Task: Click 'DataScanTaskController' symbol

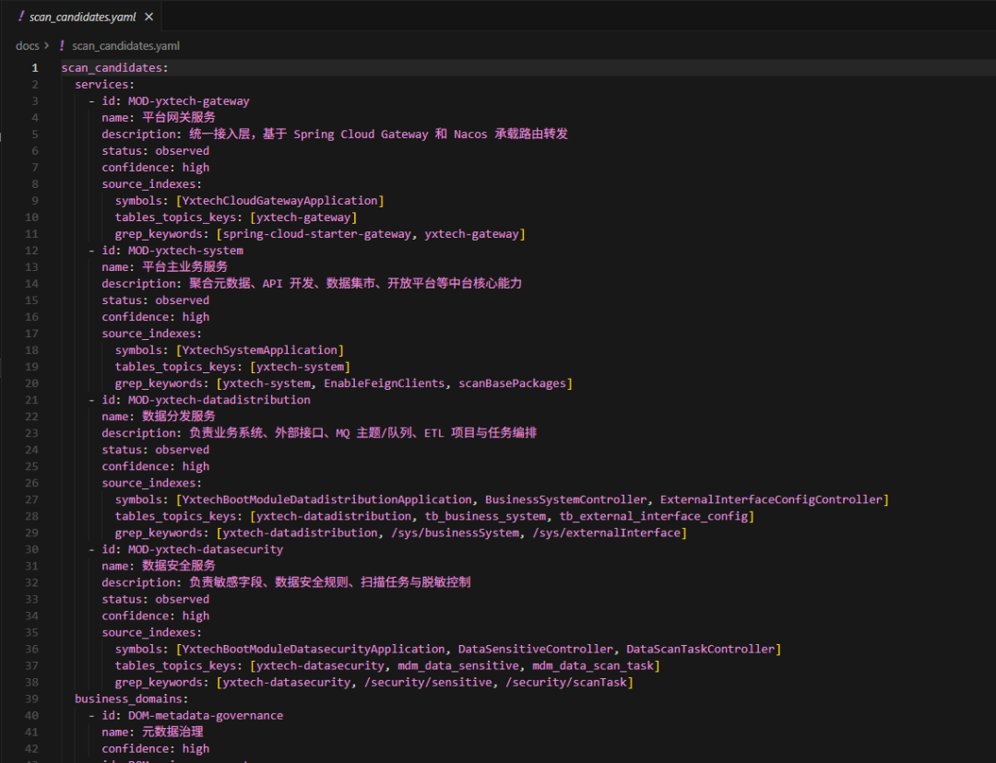Action: point(701,650)
